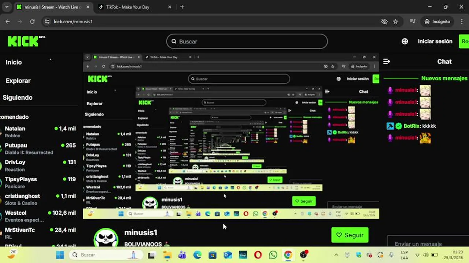Open Explorar in the sidebar
The image size is (469, 263).
coord(18,81)
